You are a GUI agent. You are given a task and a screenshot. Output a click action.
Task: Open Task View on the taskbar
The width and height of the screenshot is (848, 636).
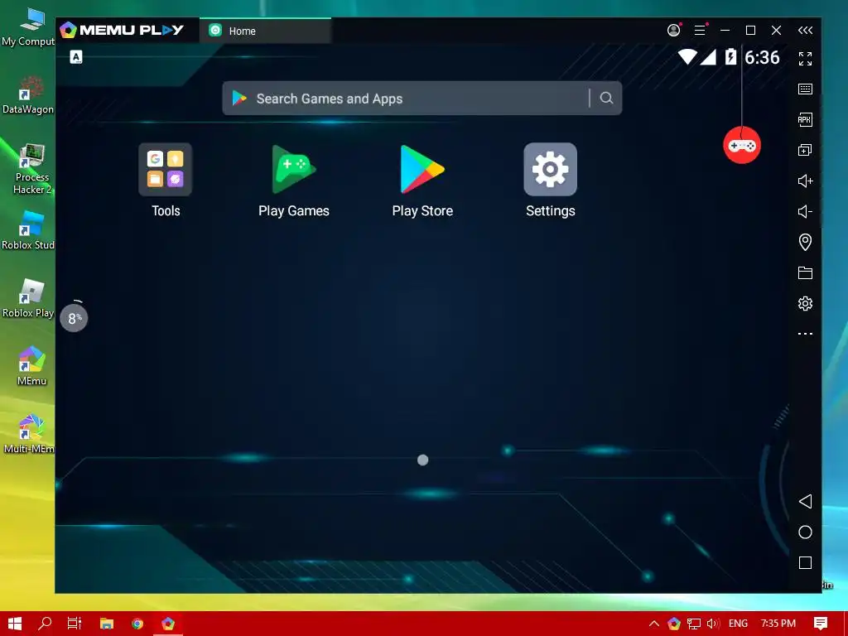click(75, 624)
